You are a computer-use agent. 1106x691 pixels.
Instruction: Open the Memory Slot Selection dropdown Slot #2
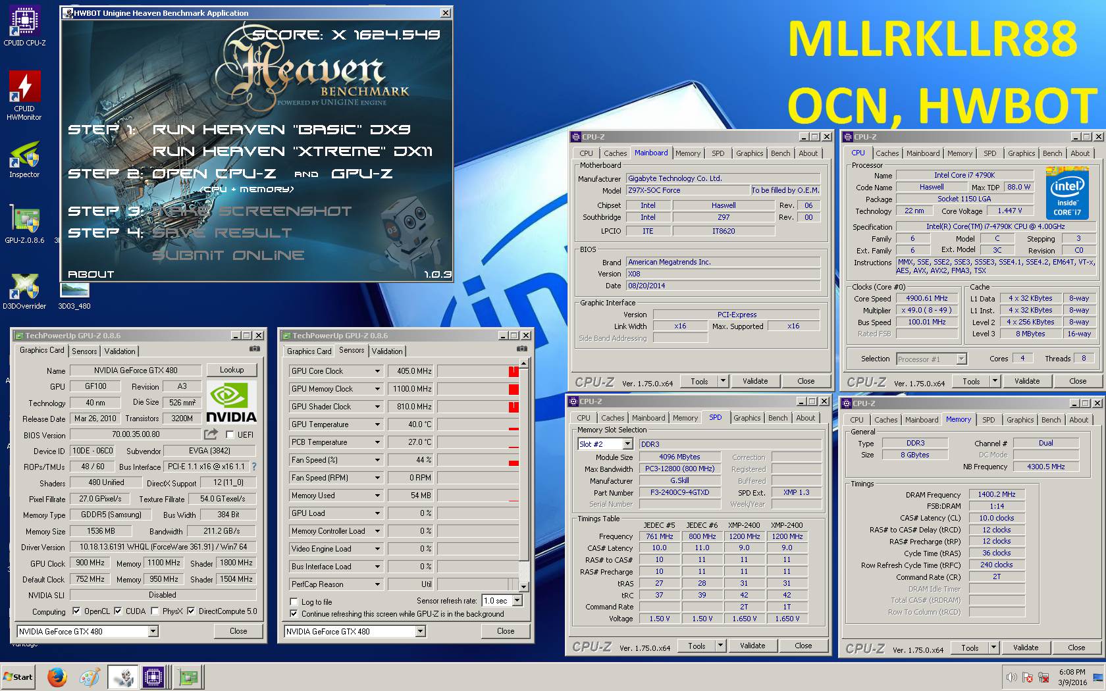click(627, 444)
